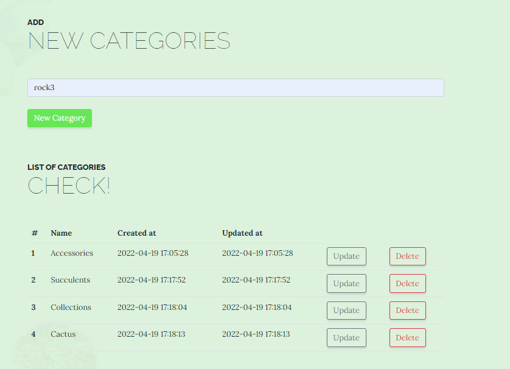
Task: Click the category name input containing rock3
Action: (x=236, y=88)
